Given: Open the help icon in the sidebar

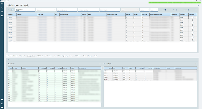Looking at the screenshot, I should click(x=2, y=100).
